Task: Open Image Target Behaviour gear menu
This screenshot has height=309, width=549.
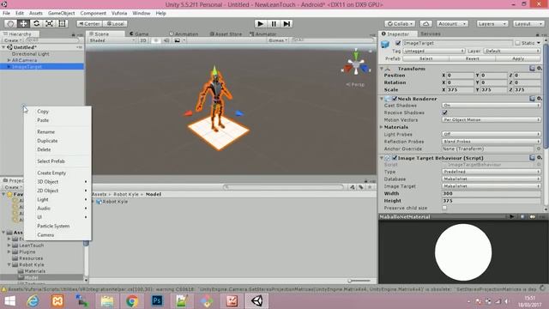Action: tap(540, 158)
